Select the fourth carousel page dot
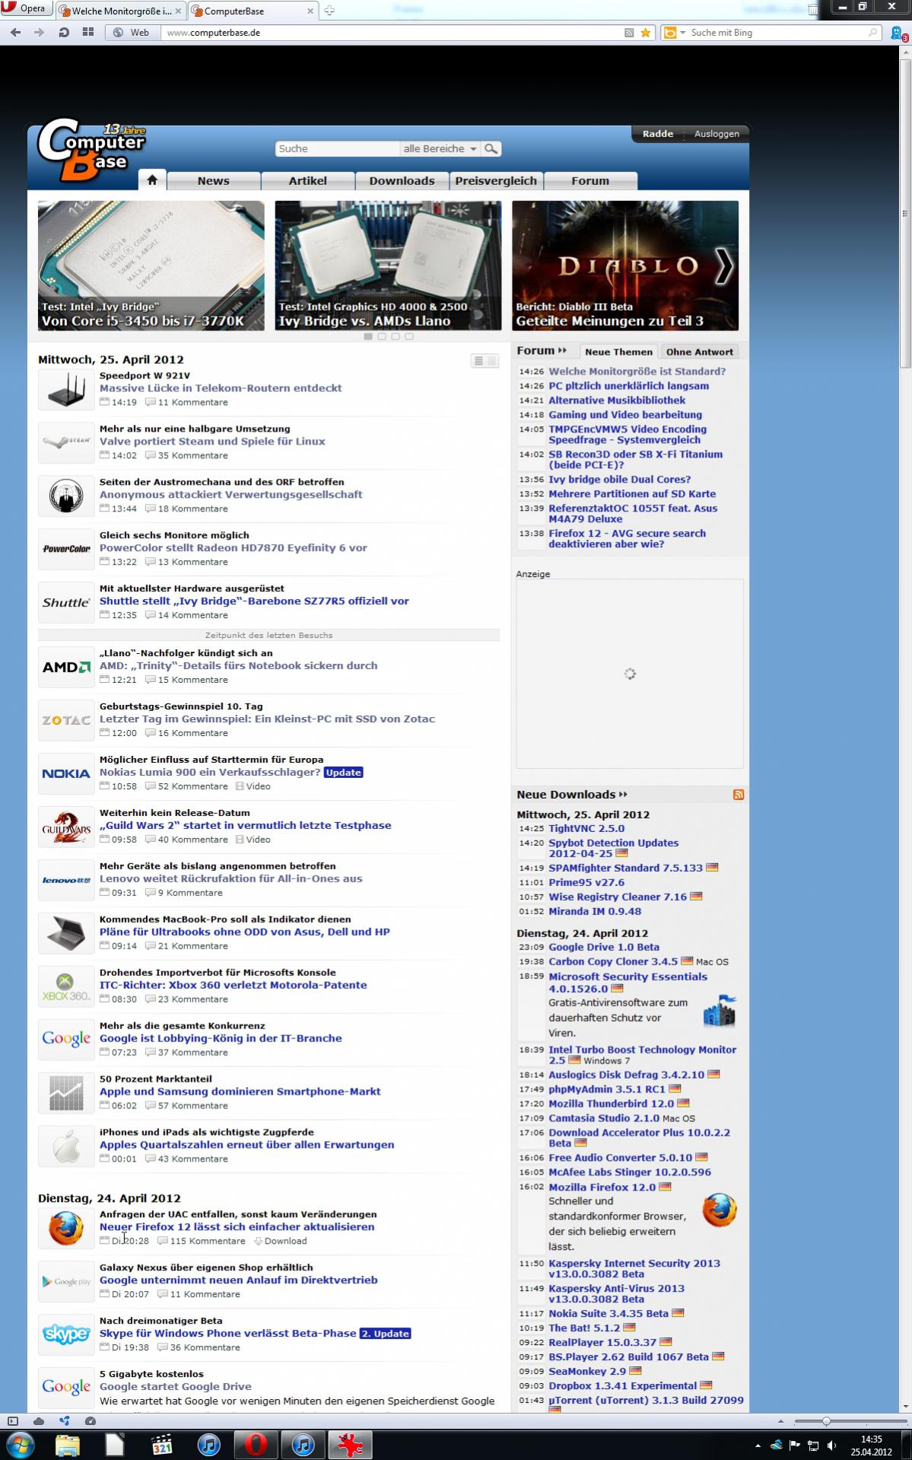This screenshot has width=912, height=1460. click(409, 336)
